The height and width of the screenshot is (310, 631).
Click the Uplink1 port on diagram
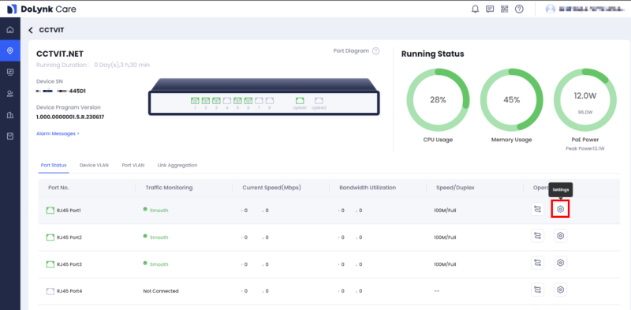pyautogui.click(x=300, y=101)
